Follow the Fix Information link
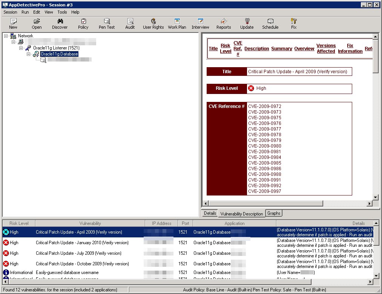Image resolution: width=382 pixels, height=294 pixels. click(350, 49)
